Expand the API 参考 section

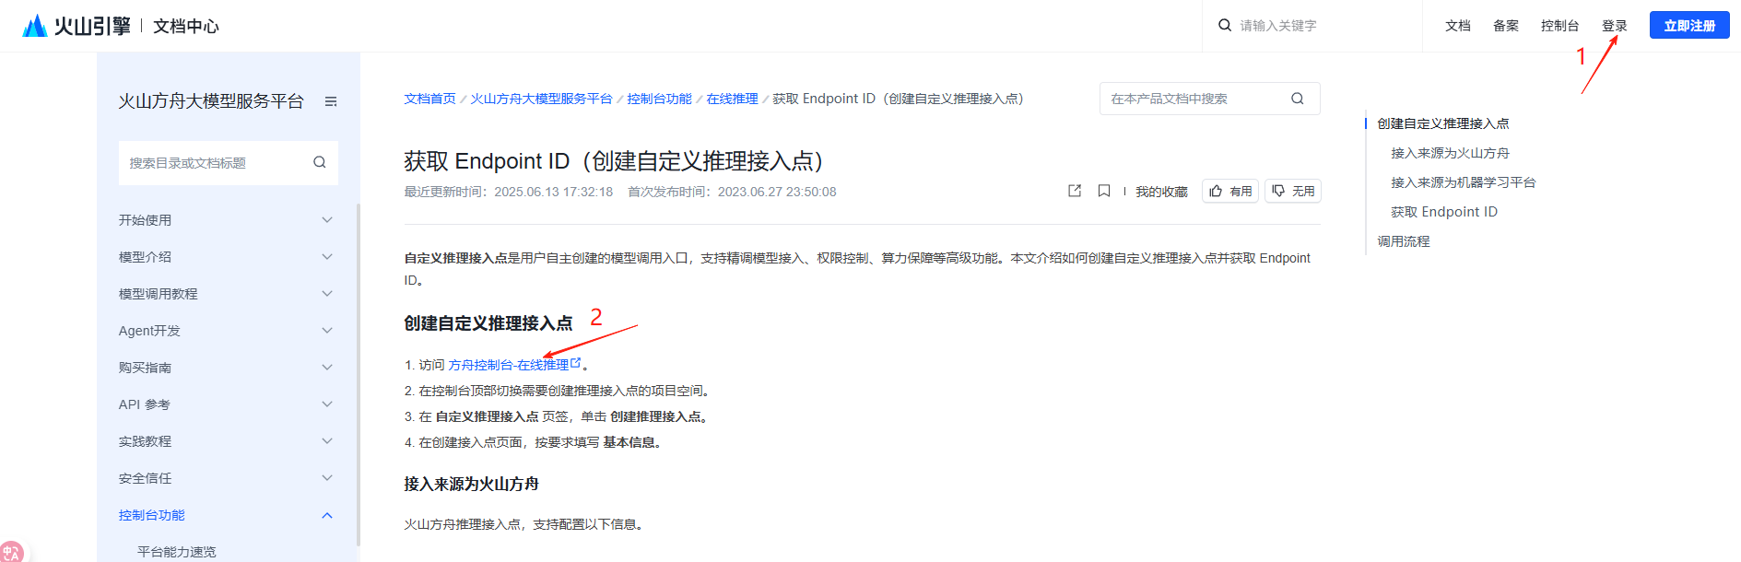327,404
